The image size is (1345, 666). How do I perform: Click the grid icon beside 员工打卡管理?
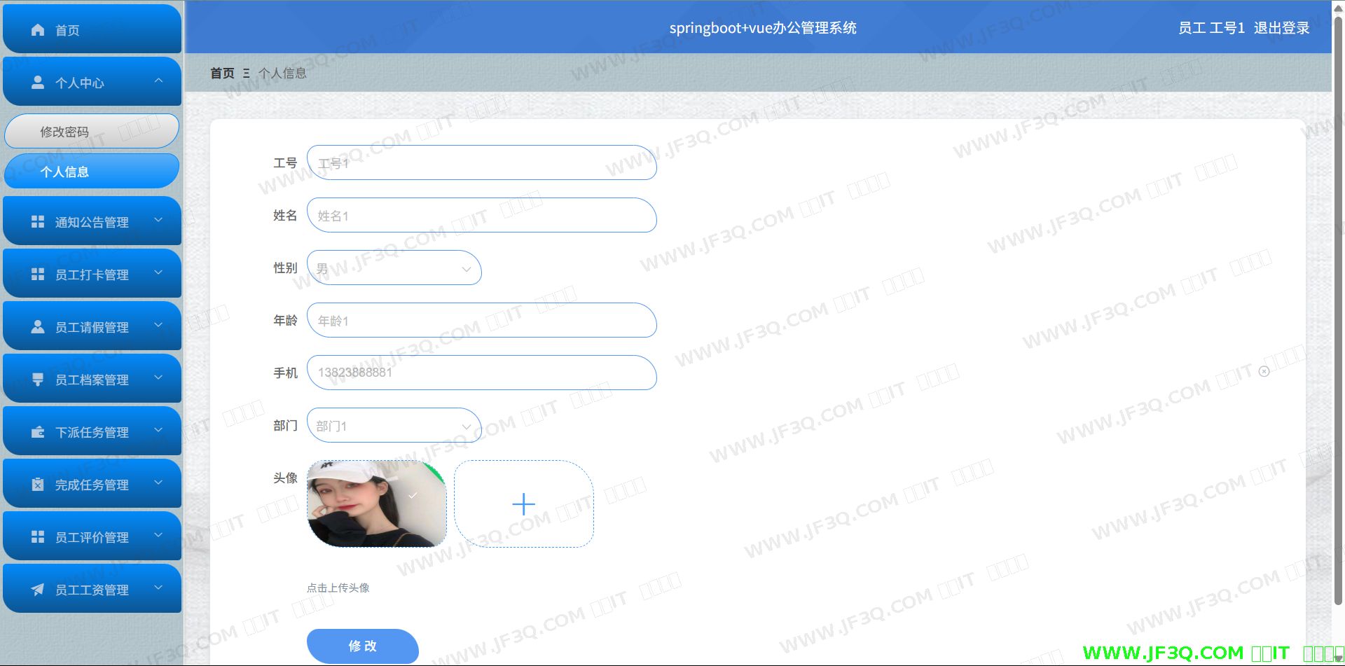point(38,275)
